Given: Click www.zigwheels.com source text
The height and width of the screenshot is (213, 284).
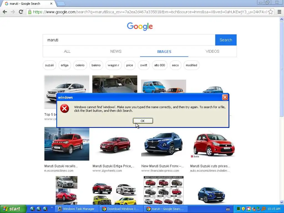Looking at the screenshot, I should pyautogui.click(x=107, y=171).
